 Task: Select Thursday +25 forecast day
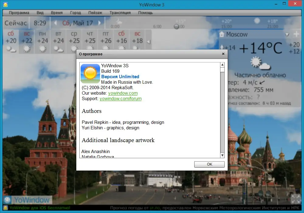pos(90,40)
